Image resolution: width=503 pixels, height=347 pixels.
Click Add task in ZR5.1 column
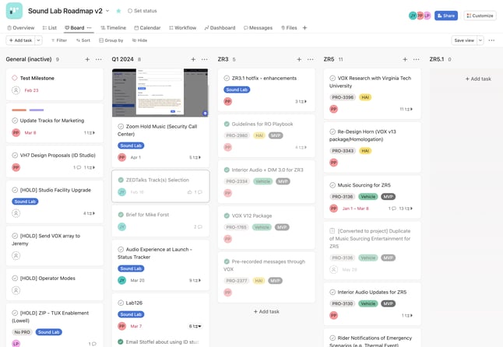point(478,79)
